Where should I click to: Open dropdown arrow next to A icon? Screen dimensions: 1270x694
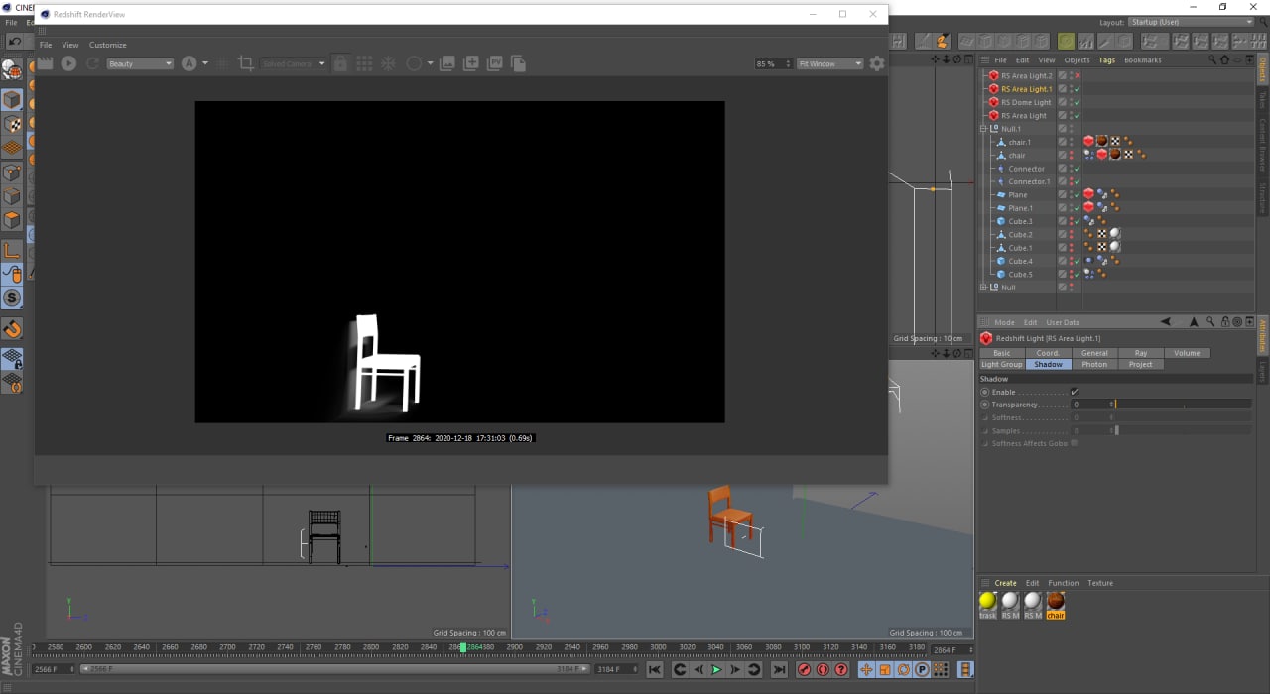pos(205,63)
